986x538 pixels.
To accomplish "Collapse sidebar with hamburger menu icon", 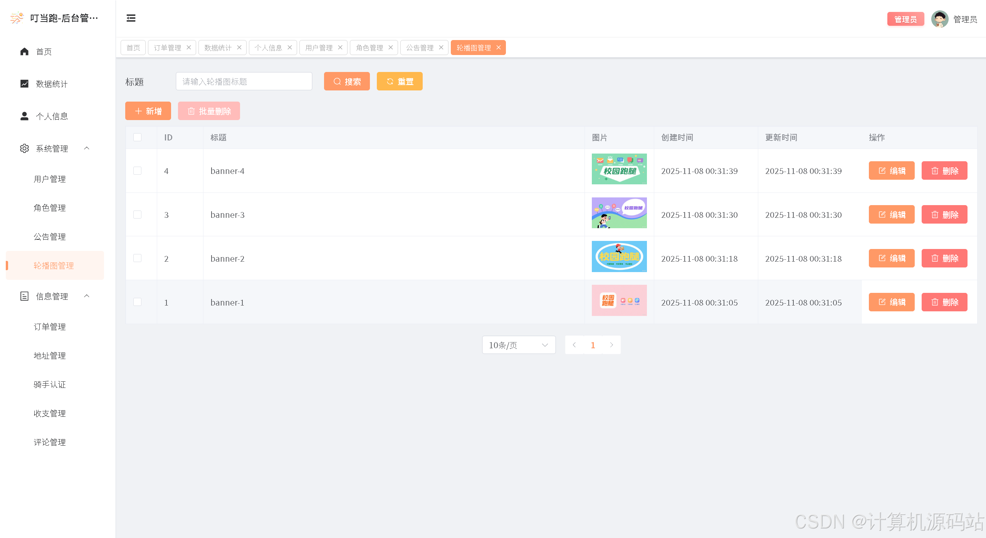I will coord(131,18).
